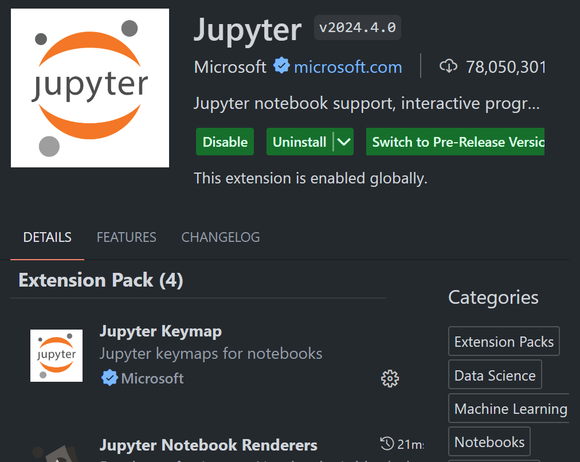Image resolution: width=580 pixels, height=462 pixels.
Task: Click the Jupyter extension title heading
Action: (x=248, y=30)
